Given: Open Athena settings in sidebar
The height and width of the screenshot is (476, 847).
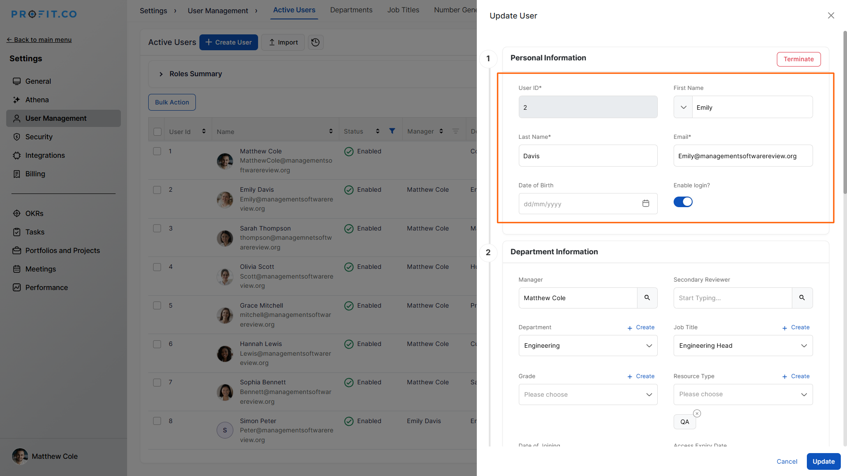Looking at the screenshot, I should click(x=37, y=100).
